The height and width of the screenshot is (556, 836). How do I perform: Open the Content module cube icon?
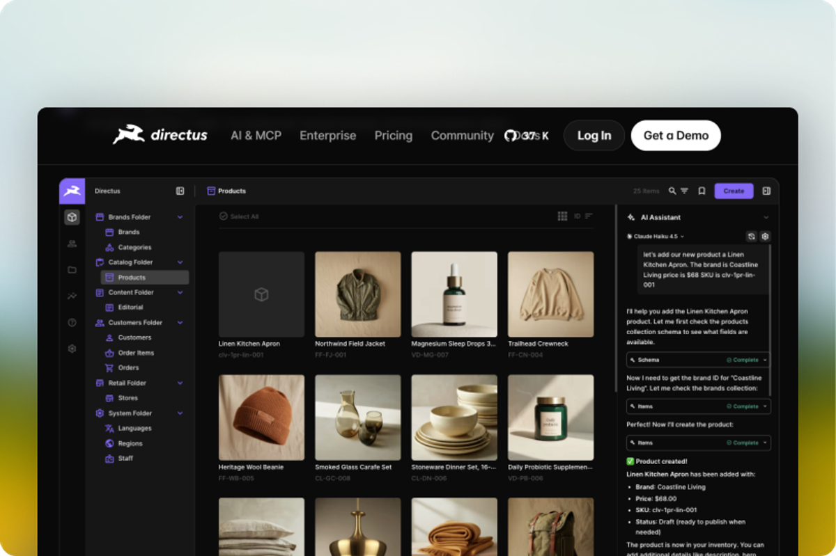72,217
